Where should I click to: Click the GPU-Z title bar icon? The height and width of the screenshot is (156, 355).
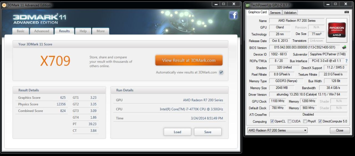click(x=247, y=5)
